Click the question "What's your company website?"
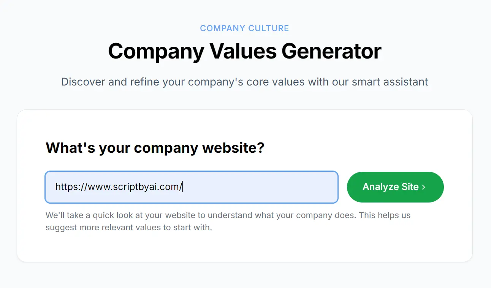Screen dimensions: 491x288 click(x=155, y=148)
